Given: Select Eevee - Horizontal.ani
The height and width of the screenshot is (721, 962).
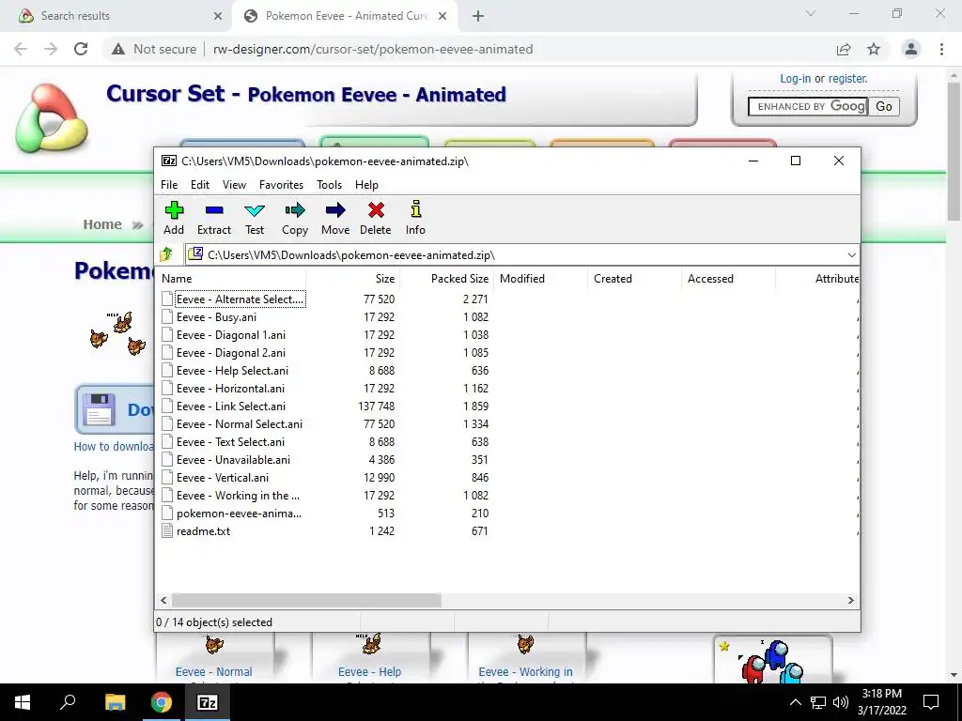Looking at the screenshot, I should point(230,388).
